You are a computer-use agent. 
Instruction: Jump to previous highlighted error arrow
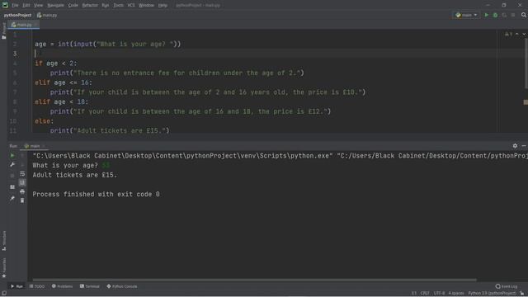click(517, 35)
